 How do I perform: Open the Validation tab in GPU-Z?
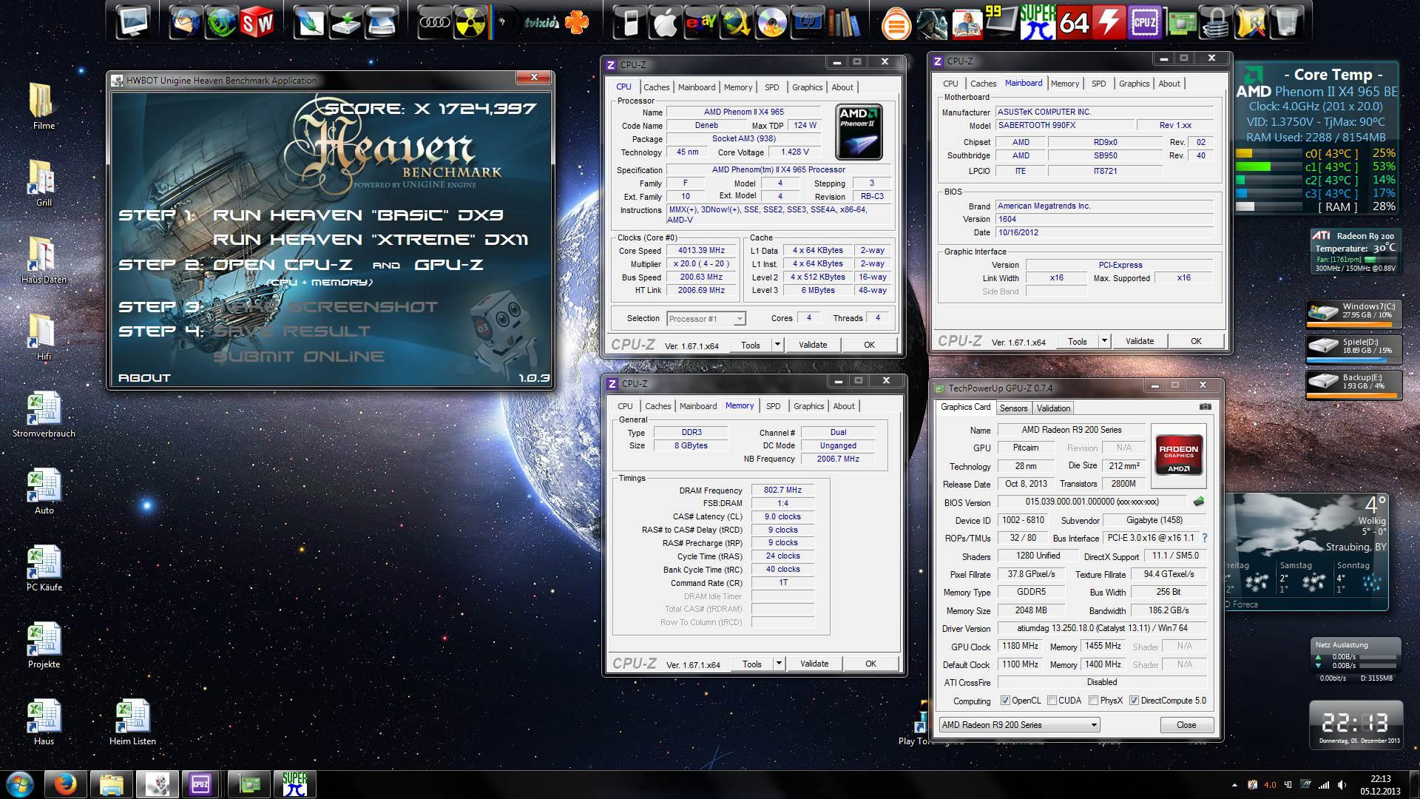click(x=1053, y=408)
